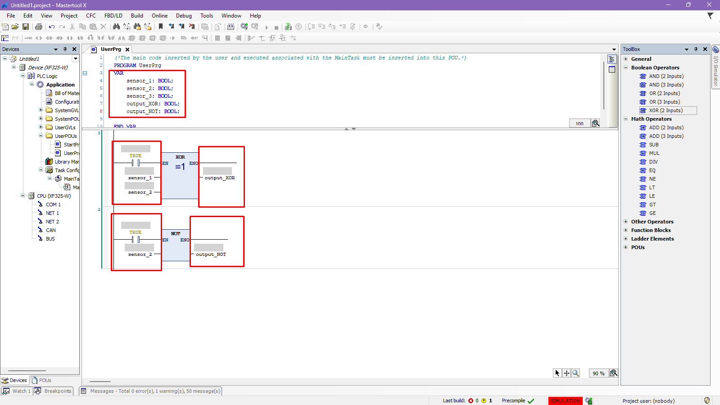Screen dimensions: 720x405
Task: Select the arrow pointer tool below the diagram
Action: pos(557,373)
